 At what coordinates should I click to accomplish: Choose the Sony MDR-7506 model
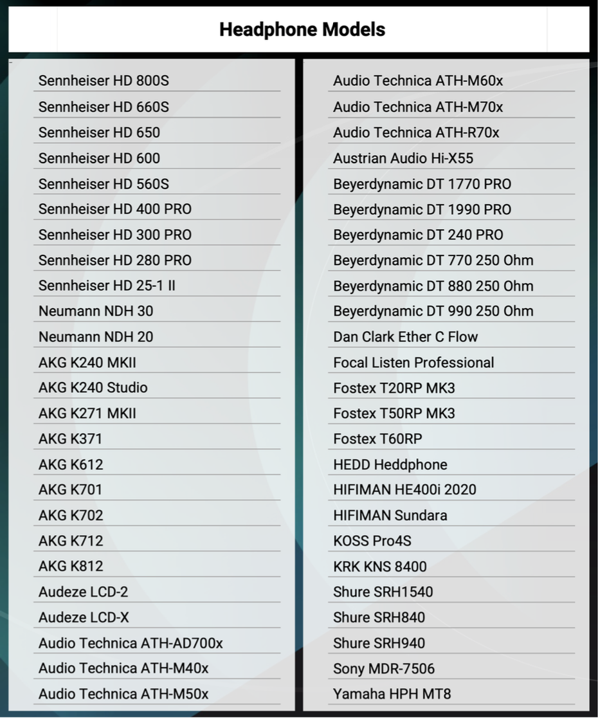pos(384,669)
